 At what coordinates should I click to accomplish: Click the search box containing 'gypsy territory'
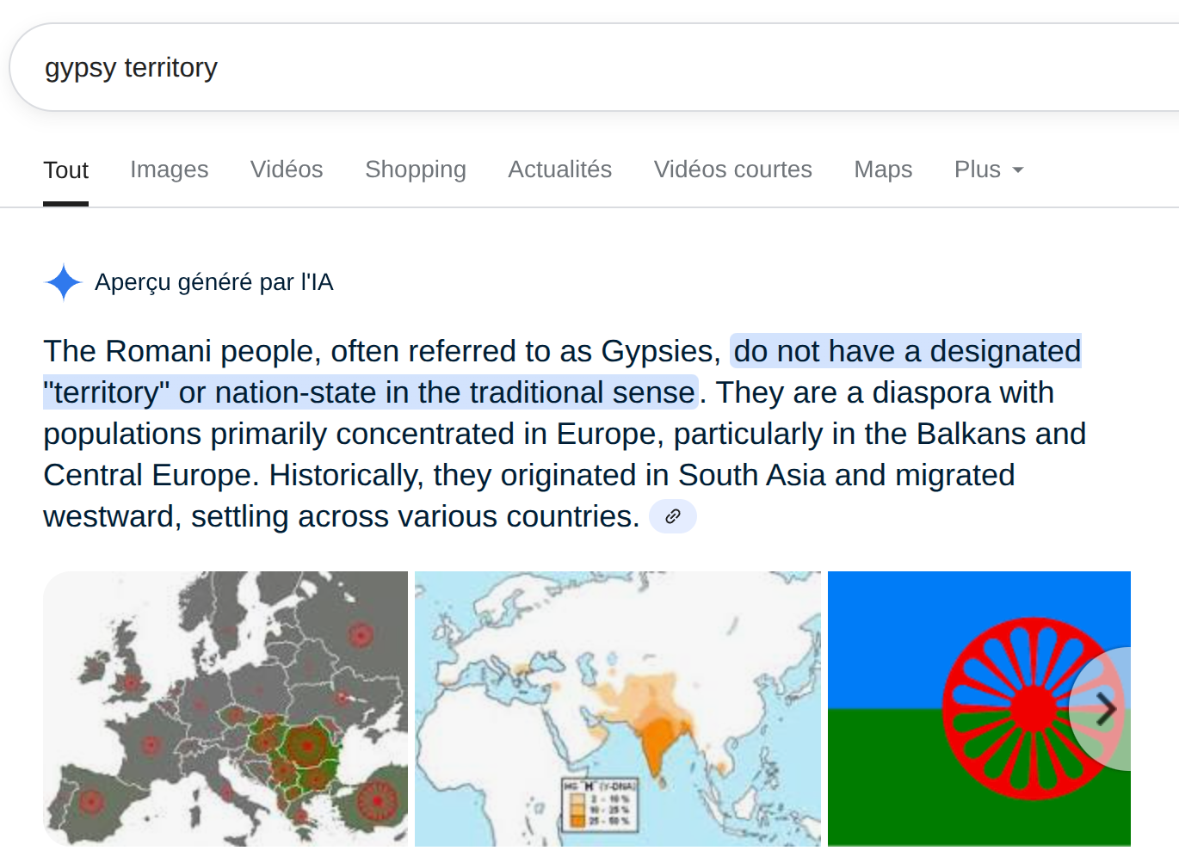click(594, 67)
